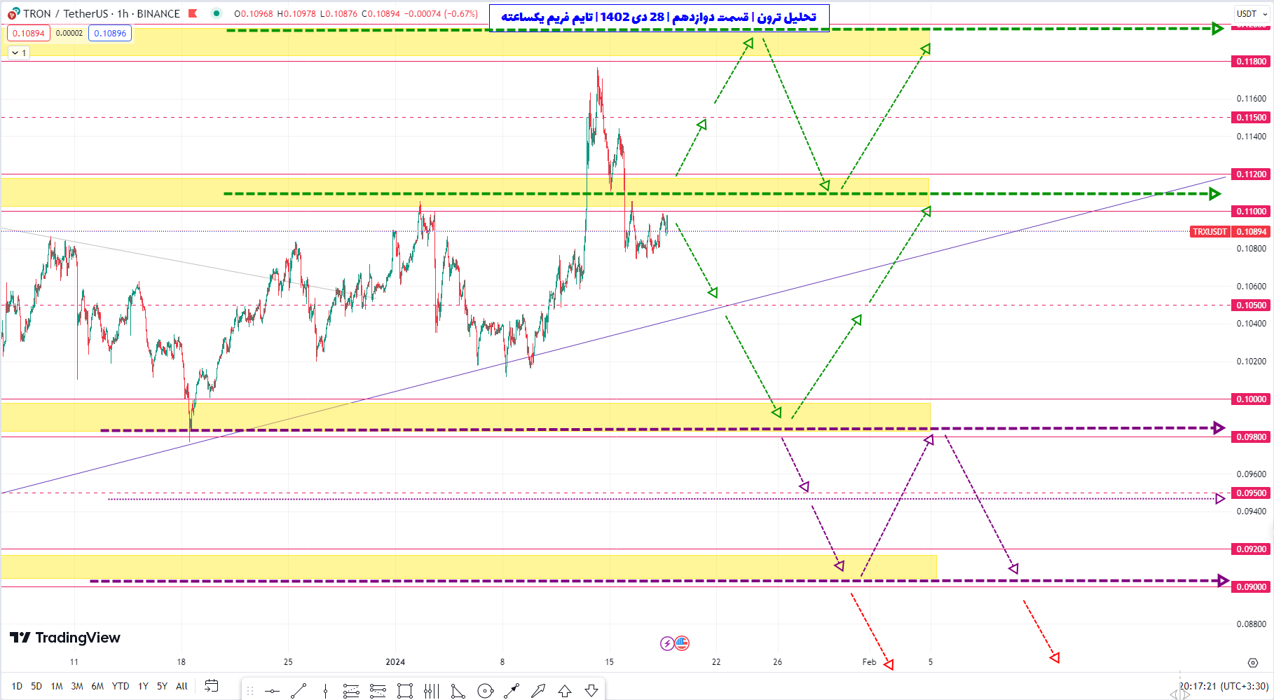Open the Go to date calendar
The image size is (1274, 700).
click(211, 686)
